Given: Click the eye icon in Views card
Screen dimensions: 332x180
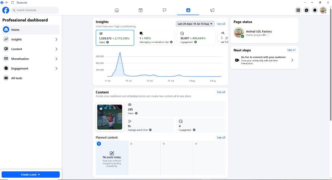Looking at the screenshot, I should [101, 33].
